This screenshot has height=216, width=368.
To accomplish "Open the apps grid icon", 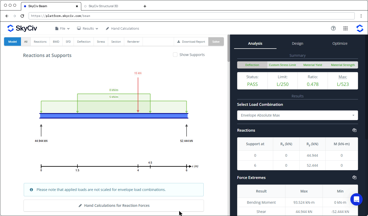I will coord(346,28).
